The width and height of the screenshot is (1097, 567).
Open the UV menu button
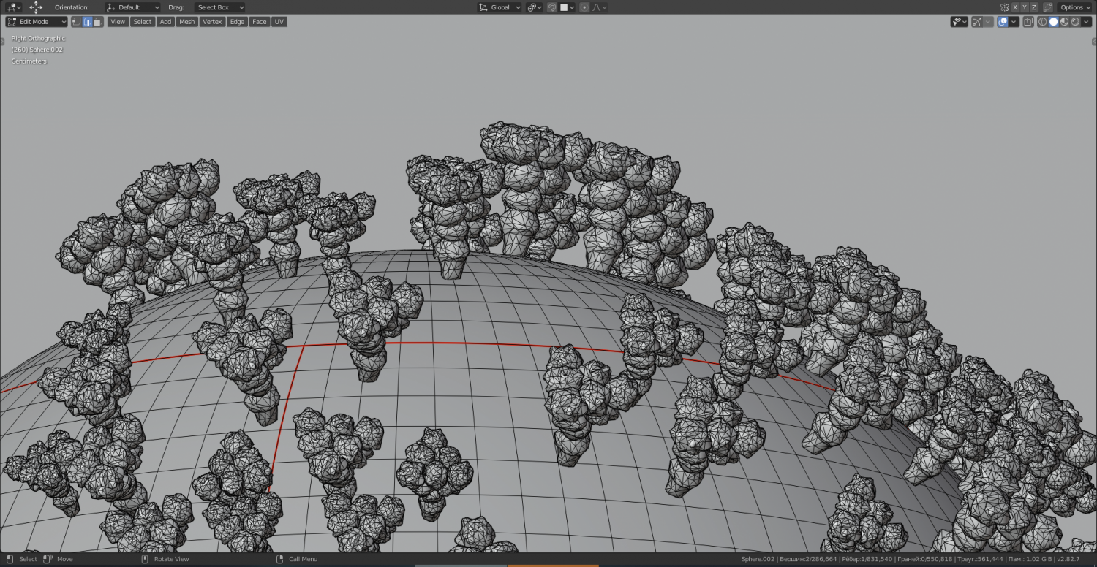(279, 22)
